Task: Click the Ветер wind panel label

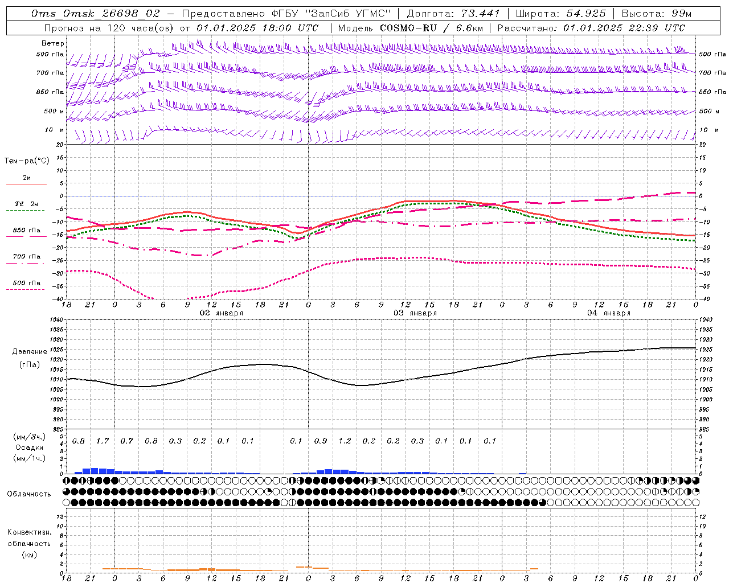Action: 53,43
